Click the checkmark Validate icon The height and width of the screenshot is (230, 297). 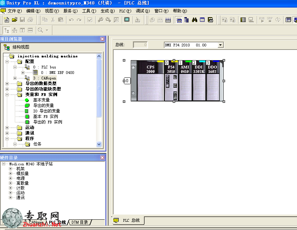pos(90,20)
